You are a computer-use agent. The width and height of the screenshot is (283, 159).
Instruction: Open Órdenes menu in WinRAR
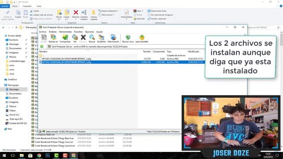(53, 32)
